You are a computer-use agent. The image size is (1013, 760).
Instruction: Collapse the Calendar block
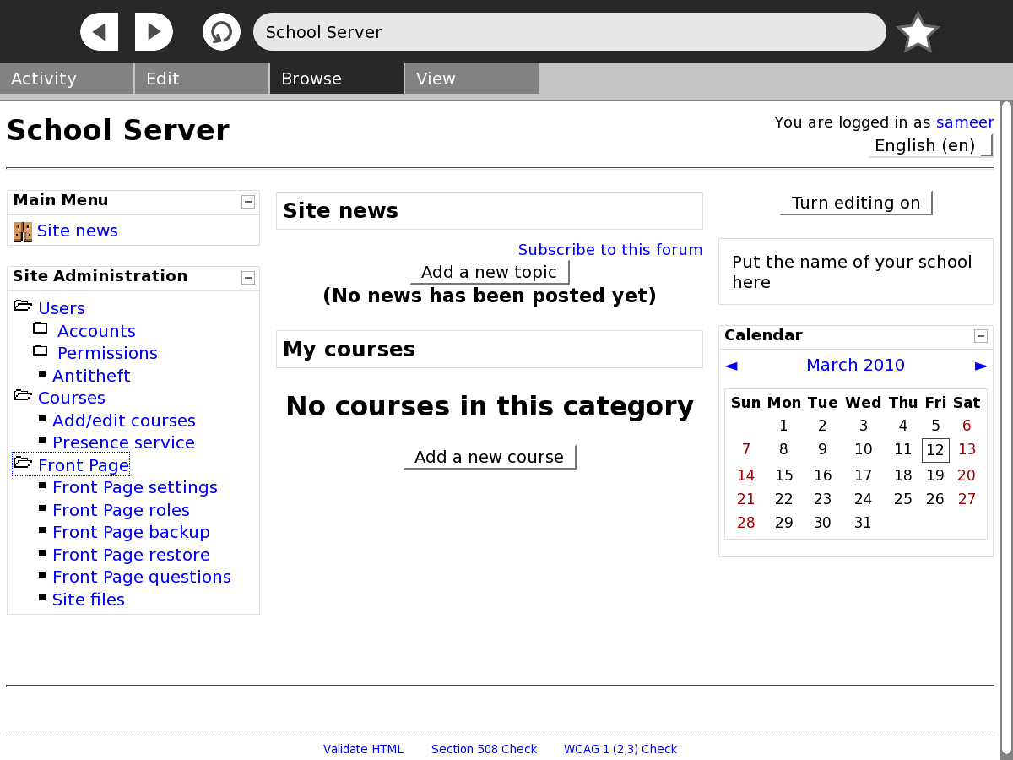(x=981, y=336)
